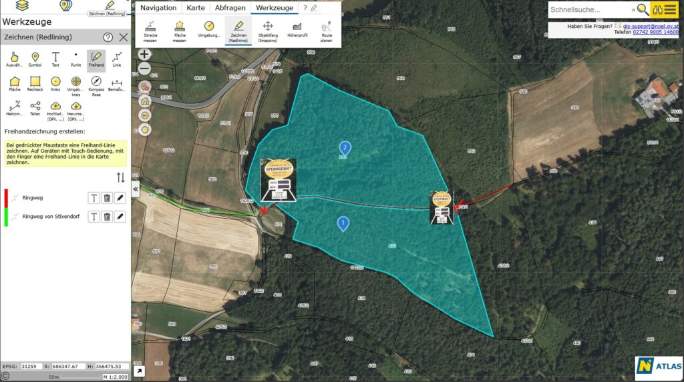Image resolution: width=684 pixels, height=382 pixels.
Task: Open the Abfragen tab
Action: (230, 8)
